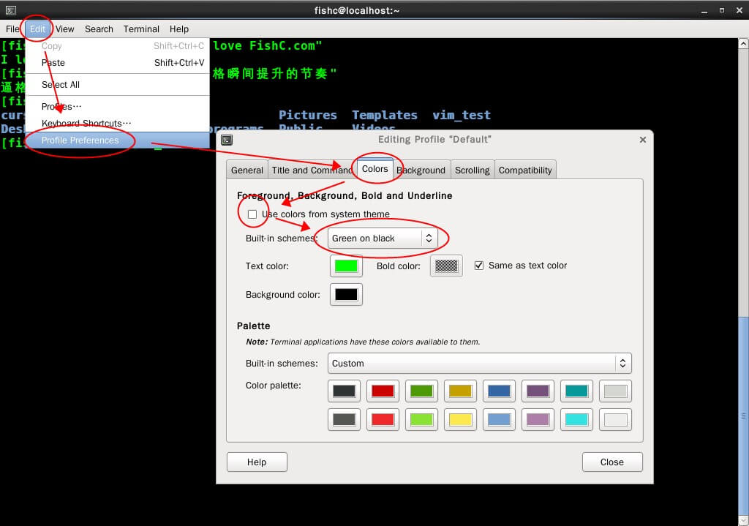The image size is (749, 526).
Task: Enable Use colors from system theme
Action: click(252, 214)
